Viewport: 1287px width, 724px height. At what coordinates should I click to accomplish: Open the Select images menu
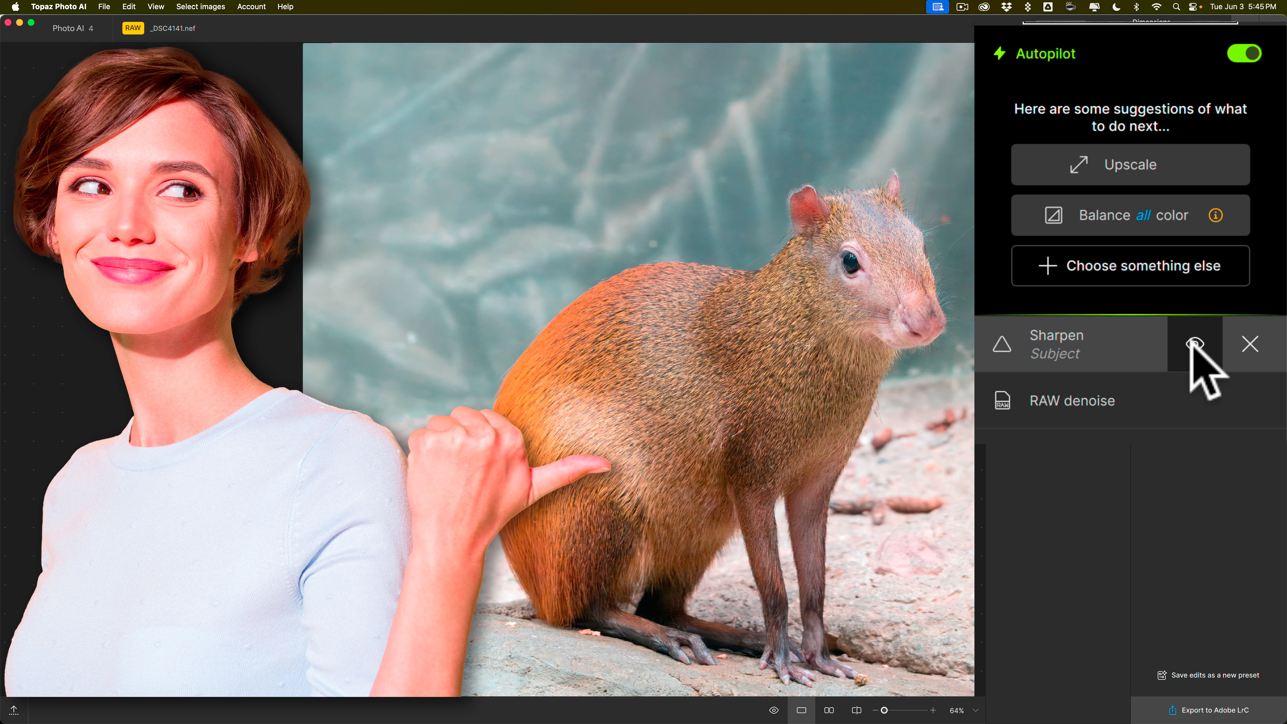click(x=200, y=7)
